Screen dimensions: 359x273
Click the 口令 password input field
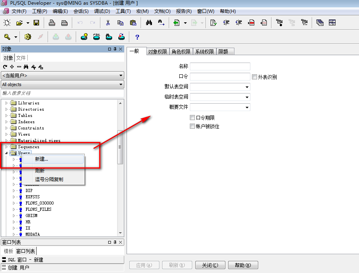[220, 77]
